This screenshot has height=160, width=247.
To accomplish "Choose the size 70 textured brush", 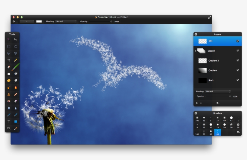I will (x=231, y=126).
